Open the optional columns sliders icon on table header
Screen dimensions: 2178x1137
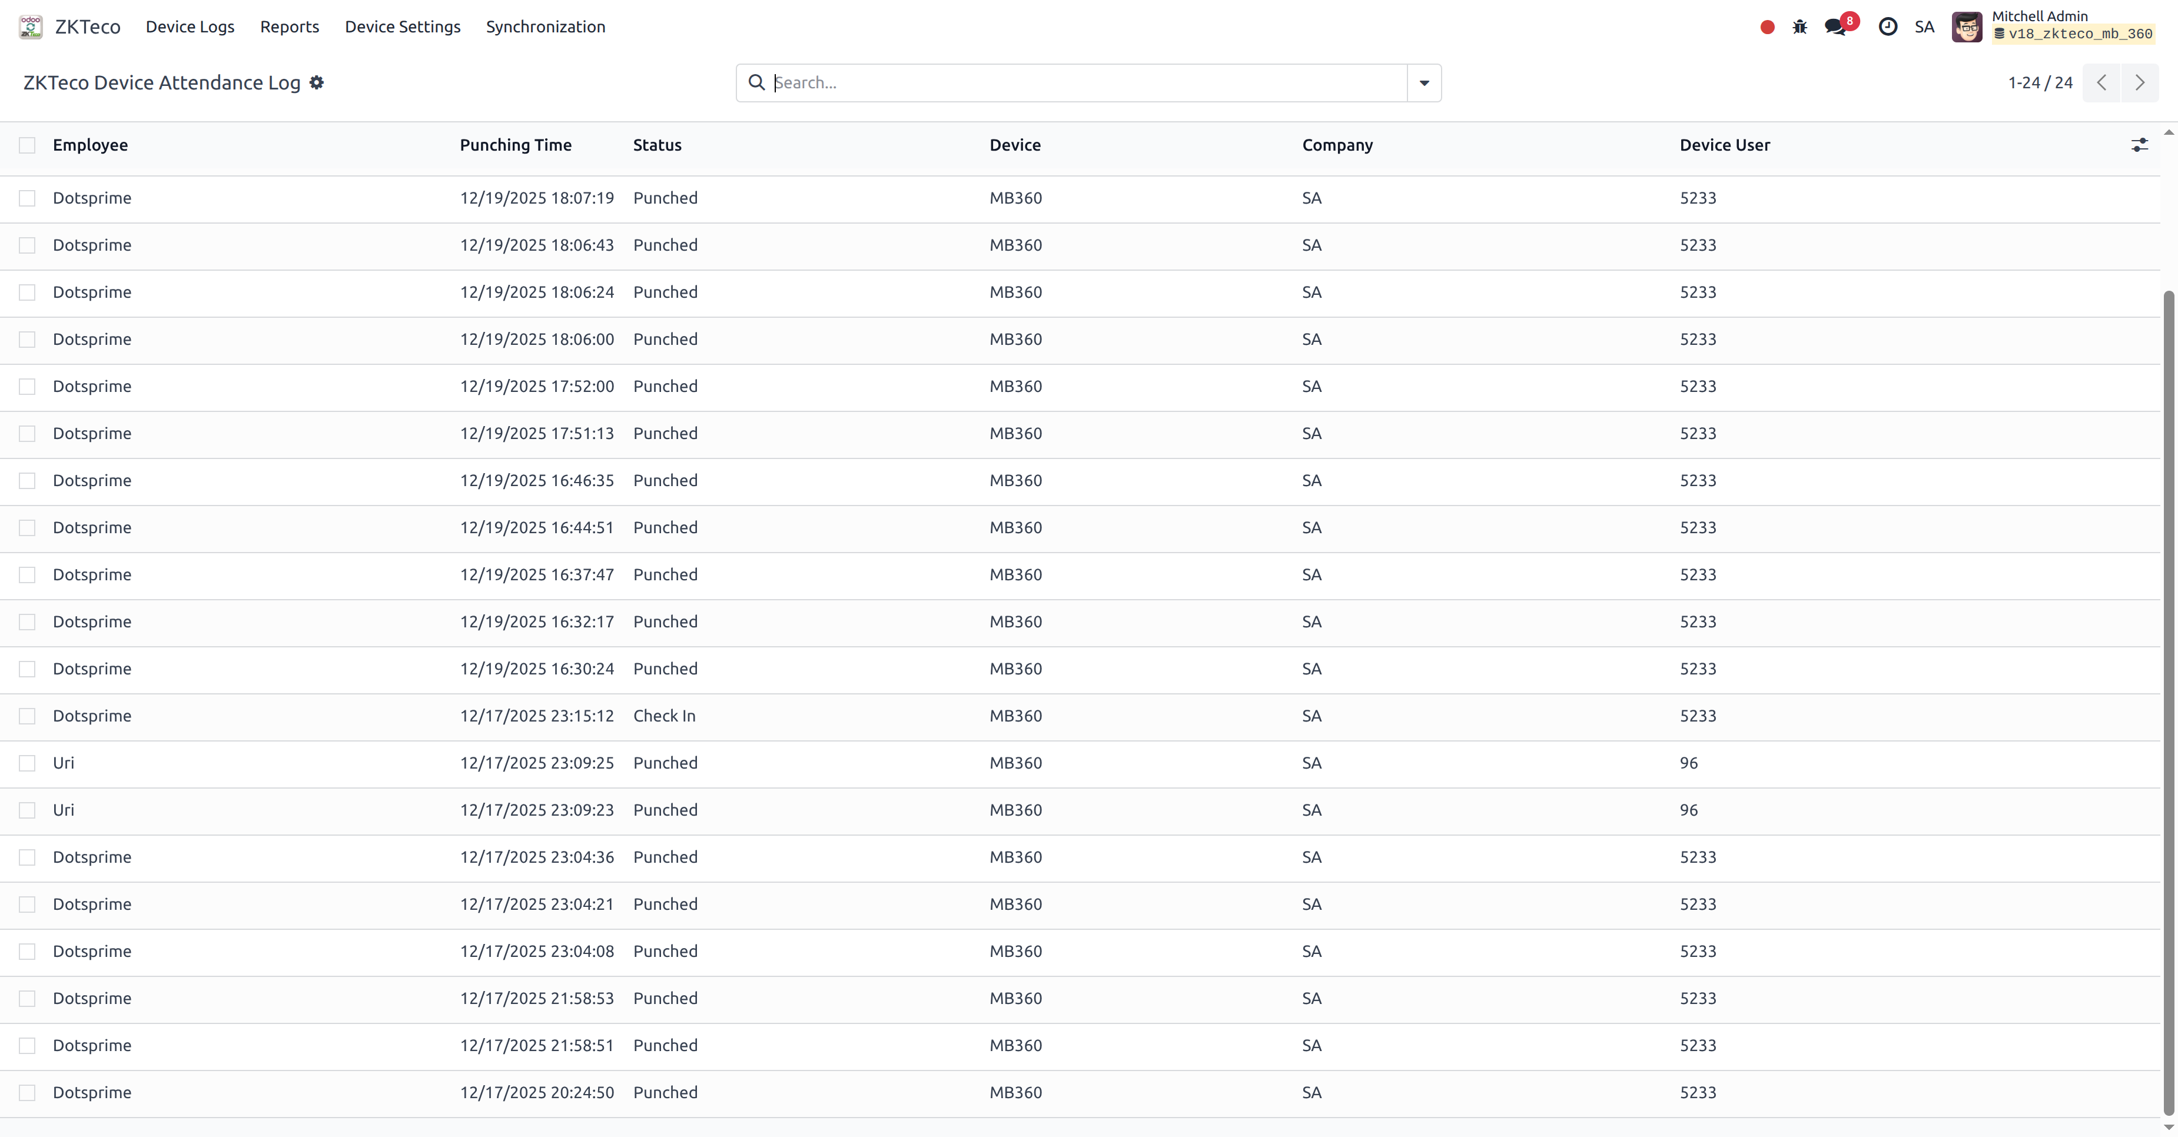point(2139,145)
